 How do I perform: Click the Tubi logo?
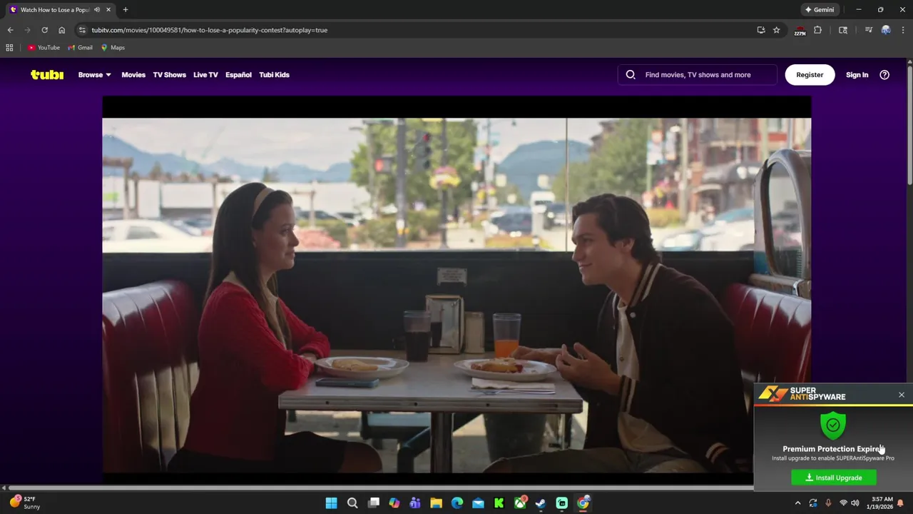click(x=47, y=74)
